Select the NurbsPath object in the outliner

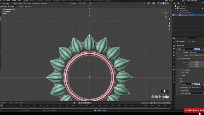184,15
